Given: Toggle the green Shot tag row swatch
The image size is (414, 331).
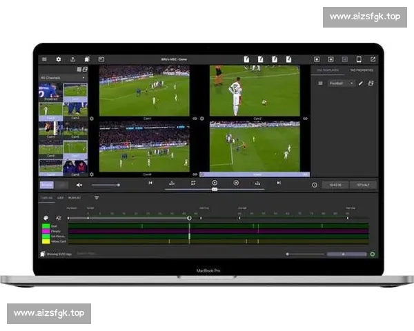Looking at the screenshot, I should 46,225.
